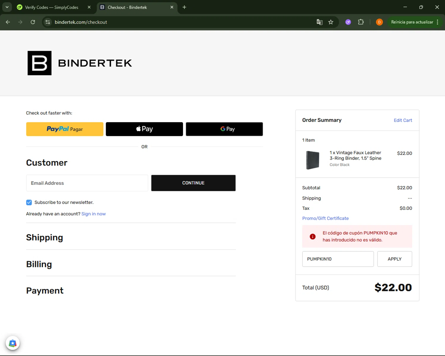Image resolution: width=445 pixels, height=356 pixels.
Task: Restore down the browser window
Action: click(421, 7)
